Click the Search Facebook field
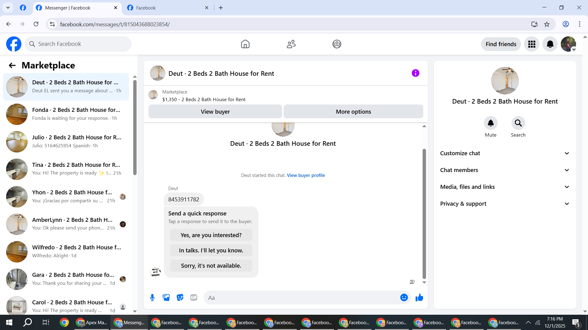 tap(78, 44)
